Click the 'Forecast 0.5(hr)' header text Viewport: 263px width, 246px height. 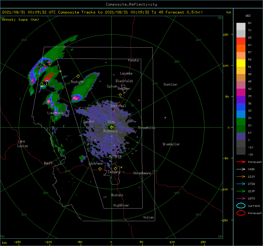[x=184, y=12]
